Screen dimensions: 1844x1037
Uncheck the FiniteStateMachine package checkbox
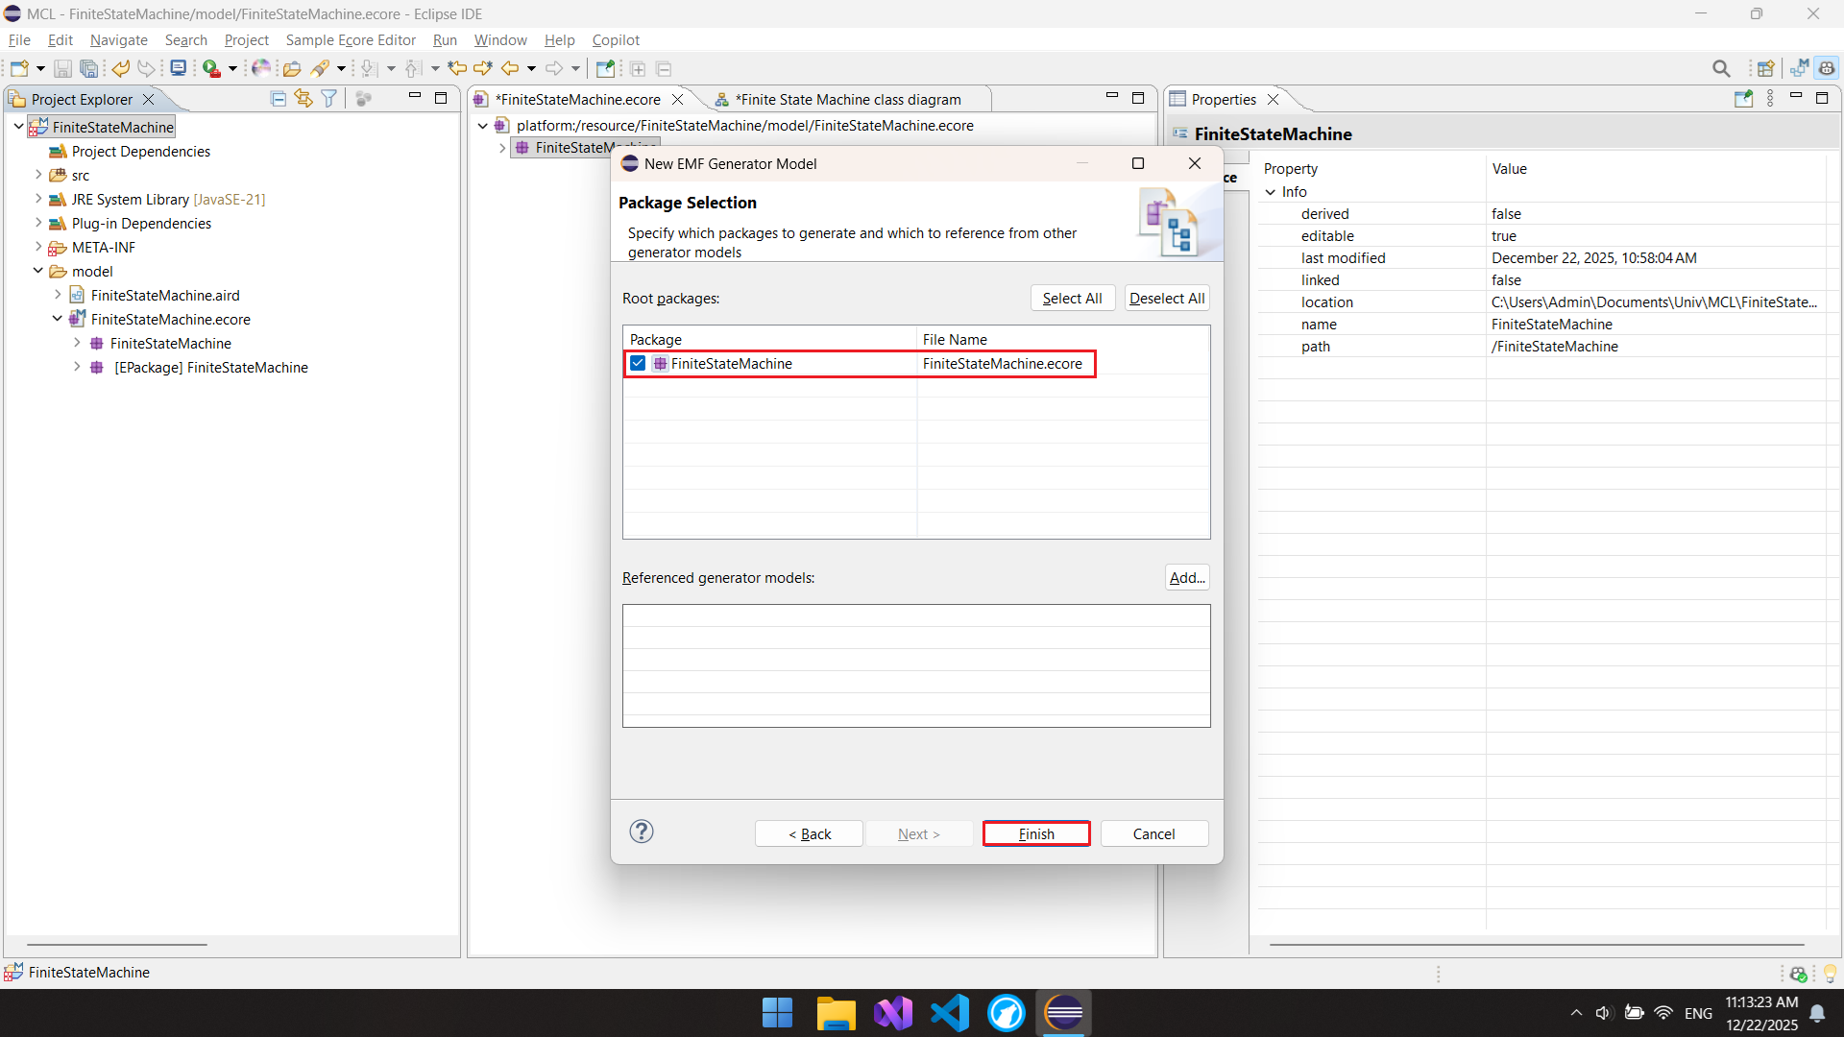point(638,364)
